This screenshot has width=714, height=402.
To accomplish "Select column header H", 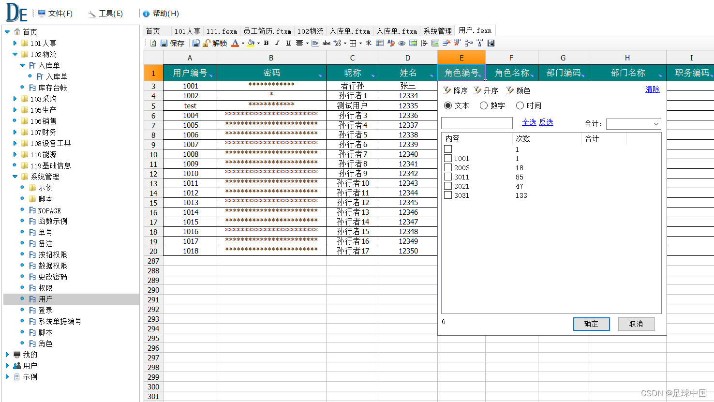I will pos(627,58).
